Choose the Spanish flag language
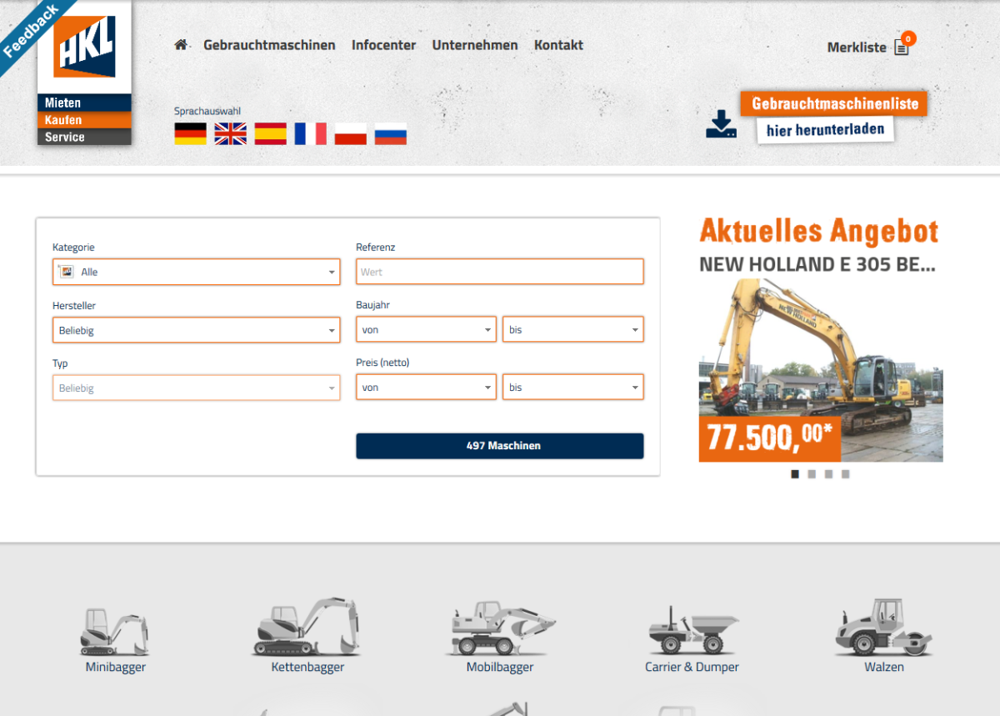 (270, 133)
